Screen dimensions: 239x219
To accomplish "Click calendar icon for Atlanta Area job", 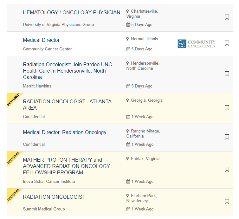I will click(128, 117).
